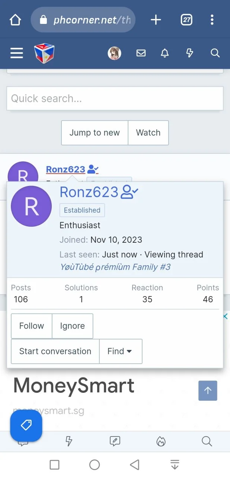Tap the Android hide-navigation arrow icon
230x478 pixels.
point(175,465)
